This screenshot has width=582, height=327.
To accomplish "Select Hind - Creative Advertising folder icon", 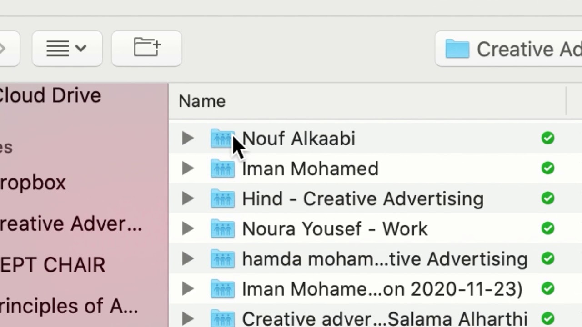I will [x=222, y=198].
